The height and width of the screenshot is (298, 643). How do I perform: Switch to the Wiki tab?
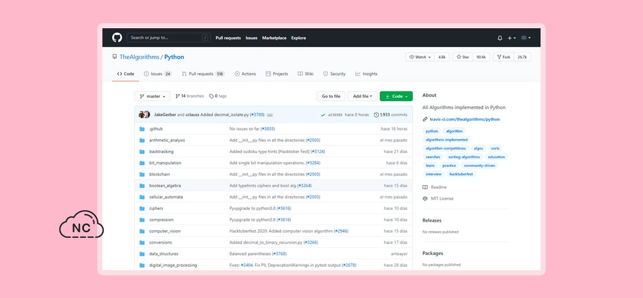[x=306, y=74]
